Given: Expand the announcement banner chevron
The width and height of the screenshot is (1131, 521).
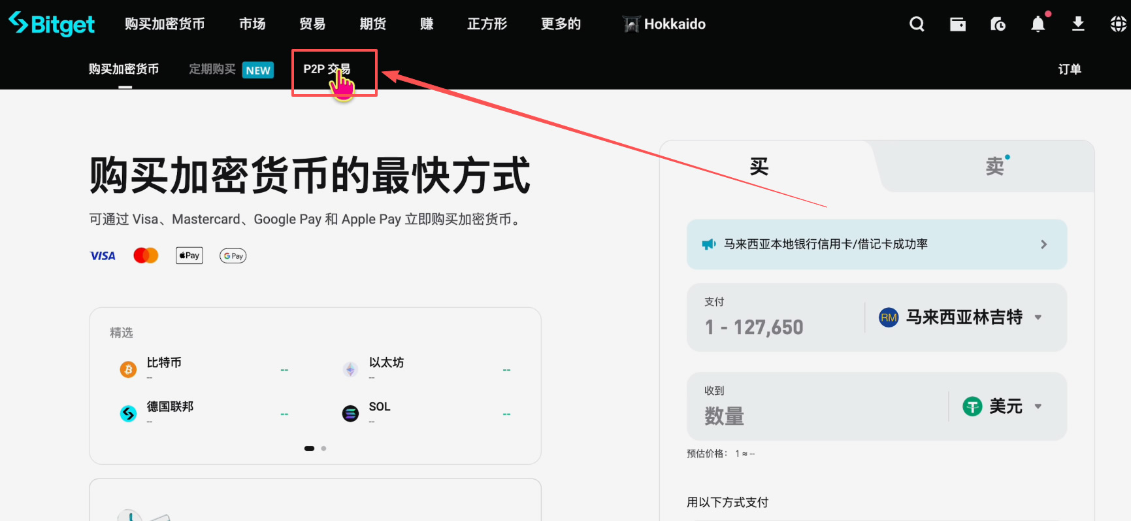Looking at the screenshot, I should click(1044, 244).
